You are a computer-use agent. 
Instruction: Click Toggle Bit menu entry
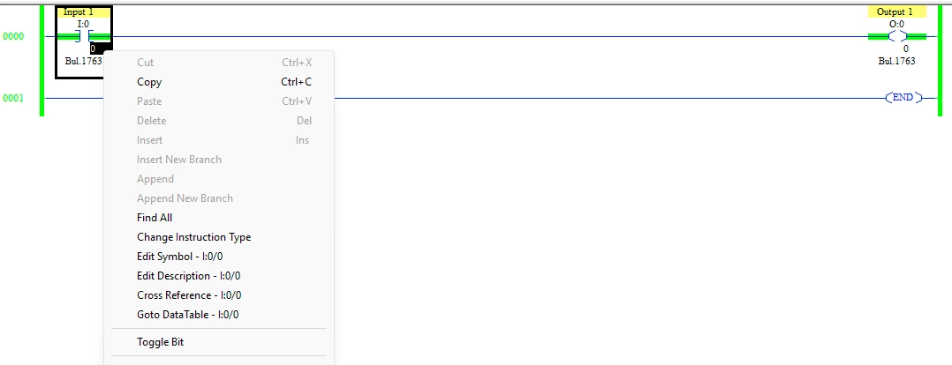pos(160,342)
